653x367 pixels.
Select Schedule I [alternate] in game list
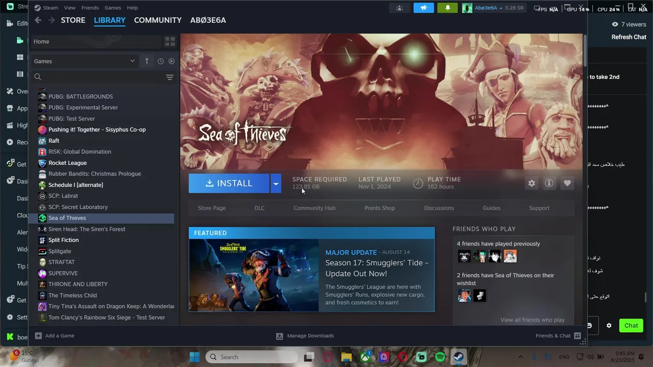coord(76,185)
